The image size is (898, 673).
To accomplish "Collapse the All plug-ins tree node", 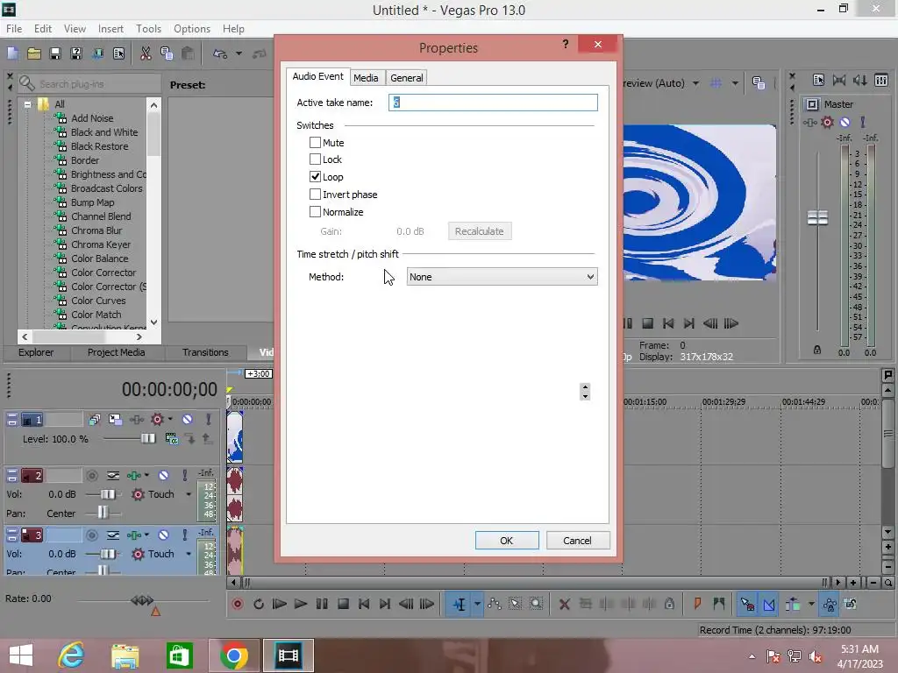I will tap(27, 104).
